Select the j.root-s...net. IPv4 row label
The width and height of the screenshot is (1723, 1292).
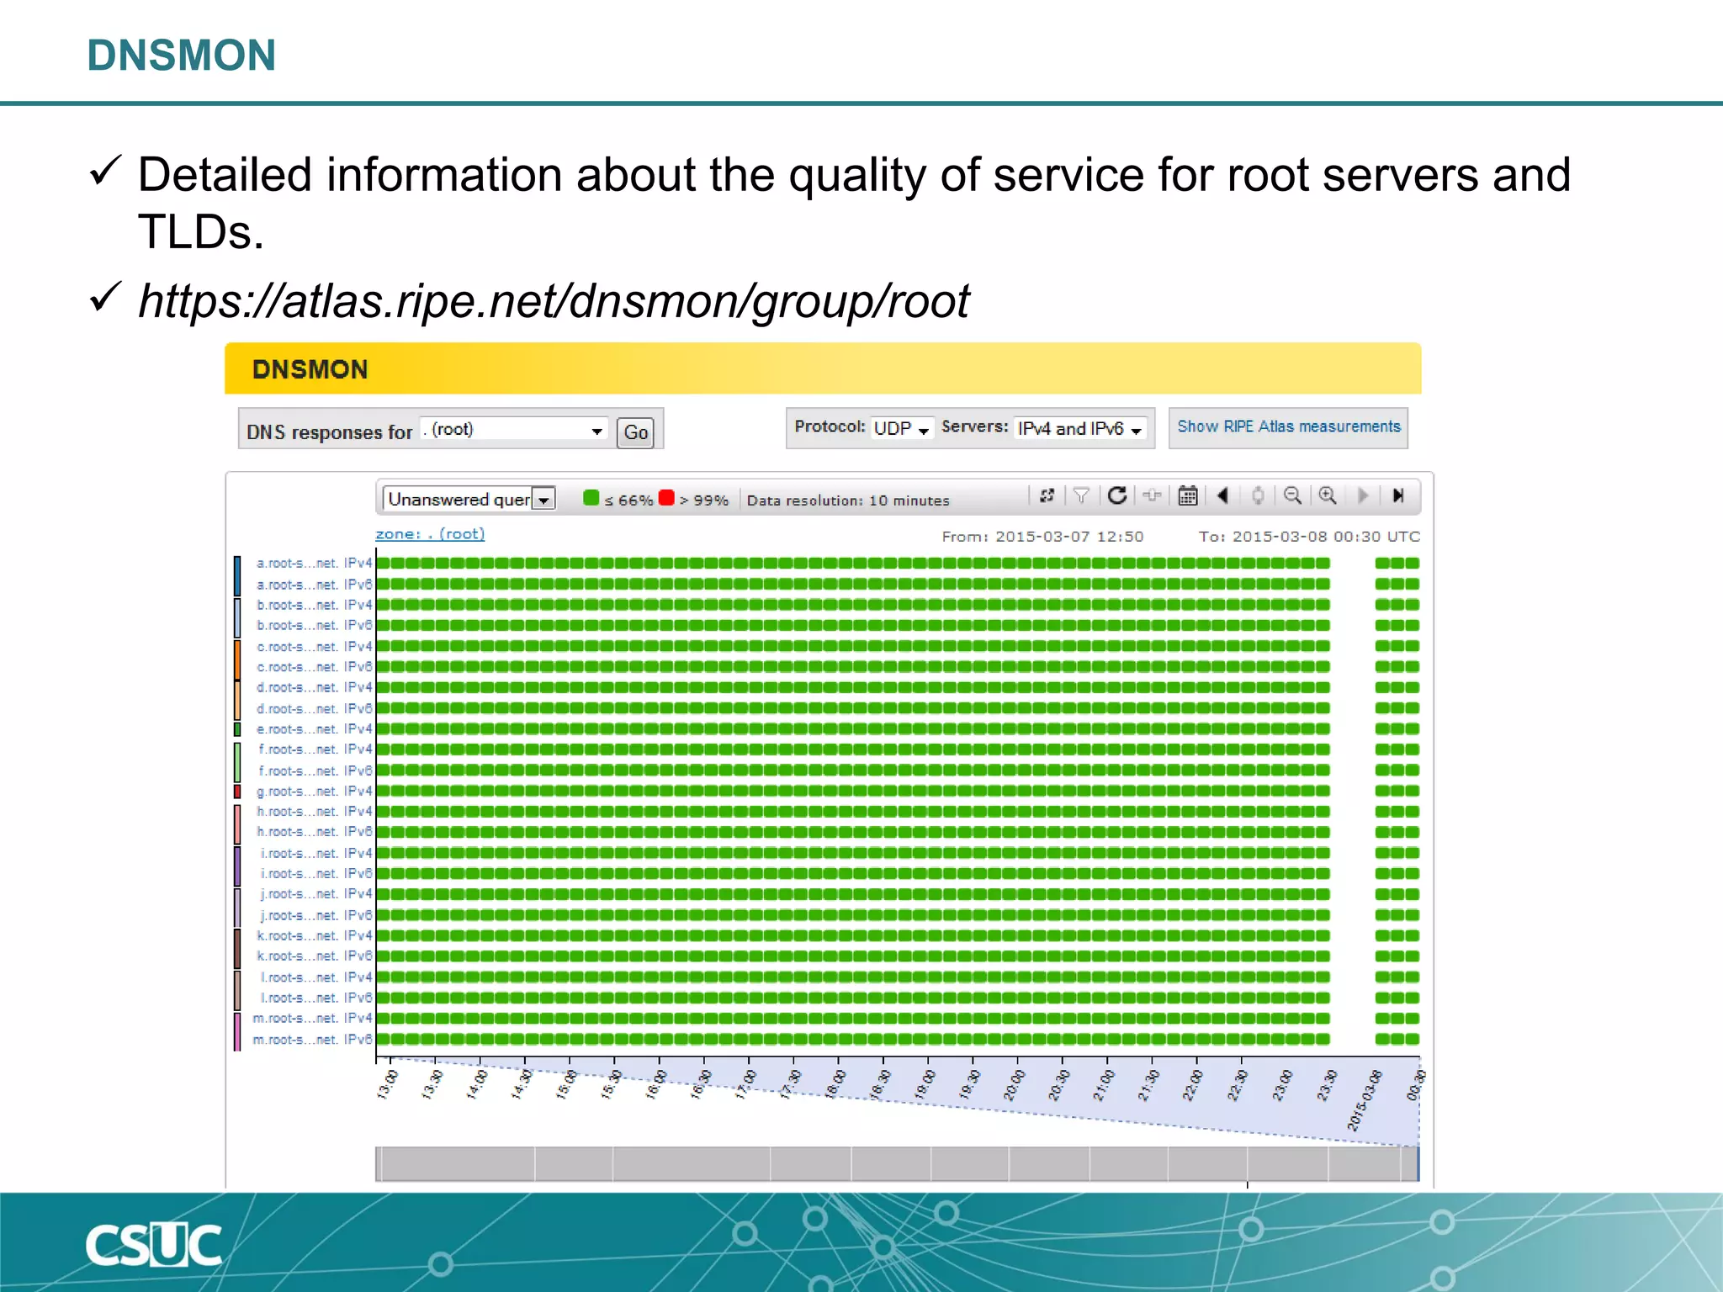click(315, 894)
